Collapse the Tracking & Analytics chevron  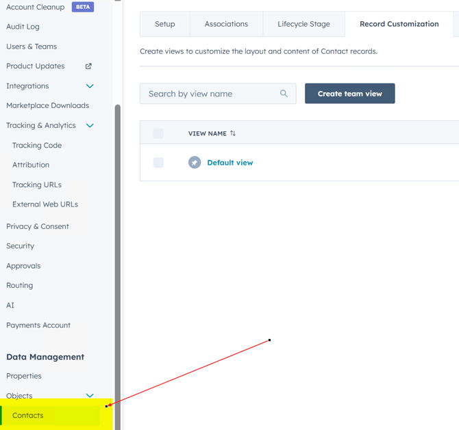90,126
